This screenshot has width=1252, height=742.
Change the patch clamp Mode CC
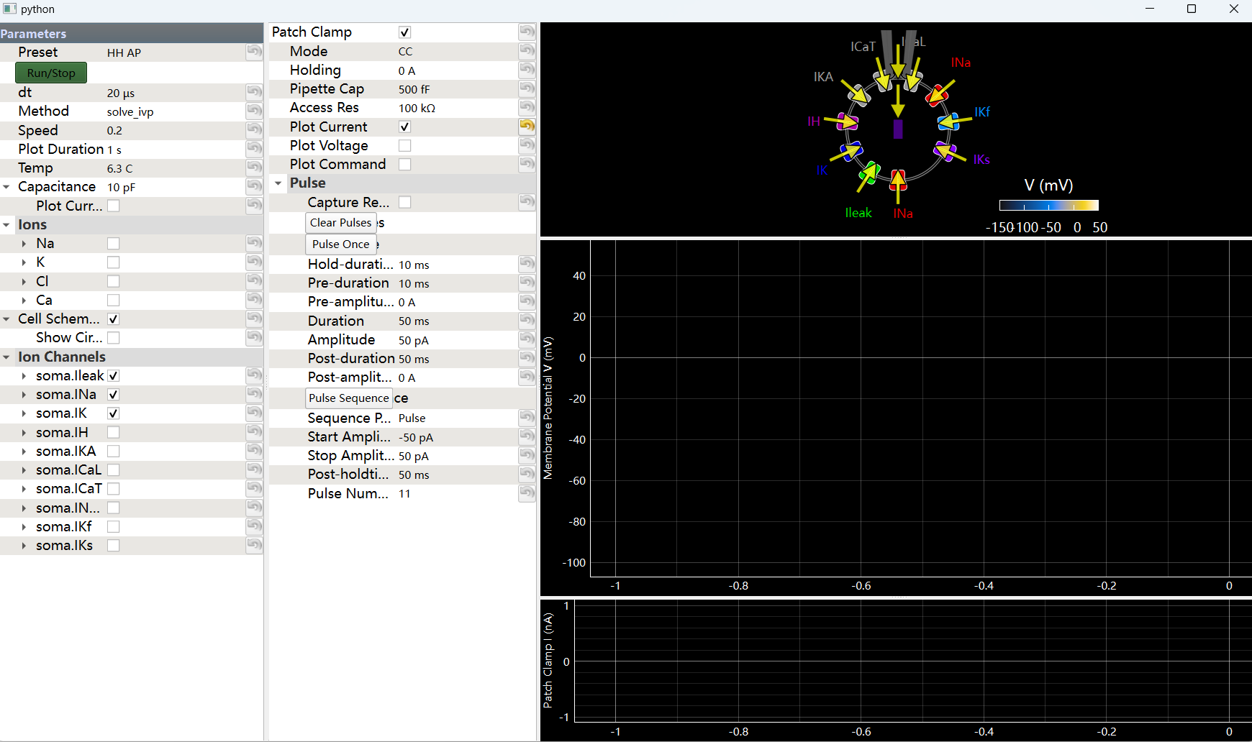click(406, 51)
